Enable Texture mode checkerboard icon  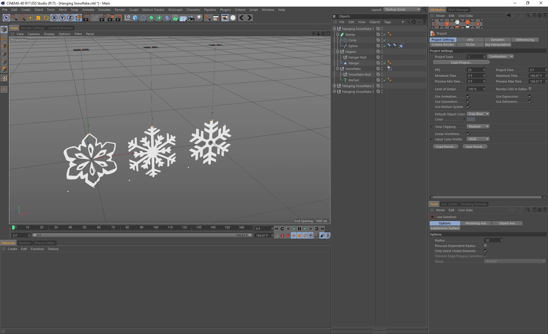(x=4, y=78)
